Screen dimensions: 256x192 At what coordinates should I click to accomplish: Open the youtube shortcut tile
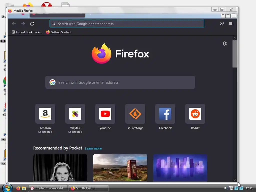click(x=105, y=114)
